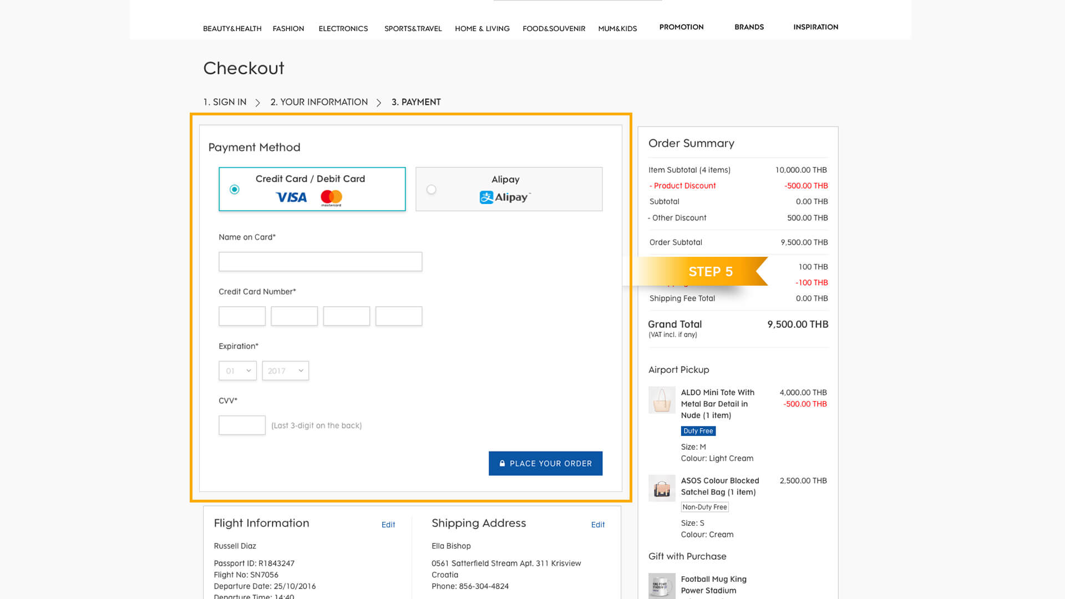
Task: Open the Home & Living menu
Action: tap(482, 28)
